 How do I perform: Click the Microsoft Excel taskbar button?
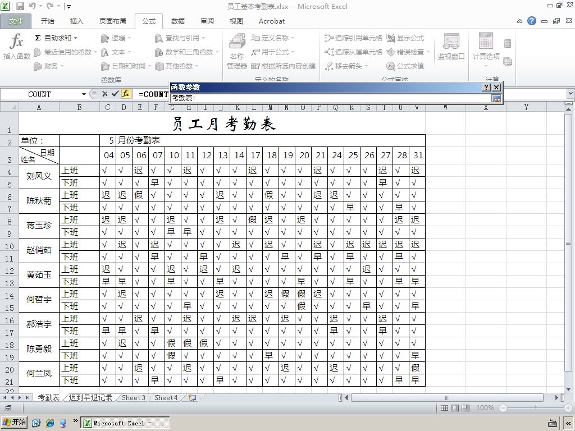point(125,423)
